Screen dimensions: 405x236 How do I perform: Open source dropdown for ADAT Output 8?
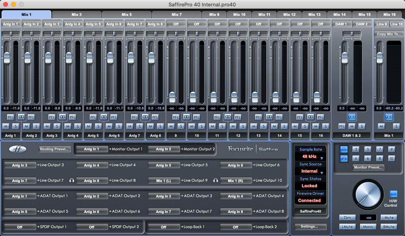236,211
